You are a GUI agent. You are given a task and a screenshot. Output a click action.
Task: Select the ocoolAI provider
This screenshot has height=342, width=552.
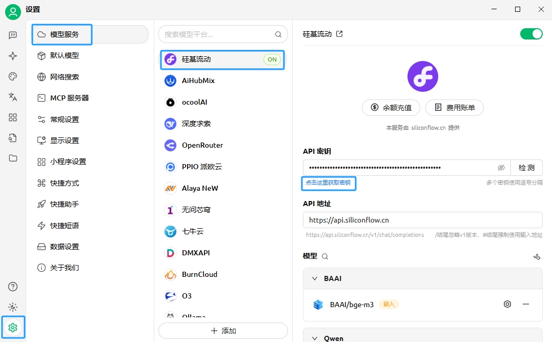click(x=223, y=102)
